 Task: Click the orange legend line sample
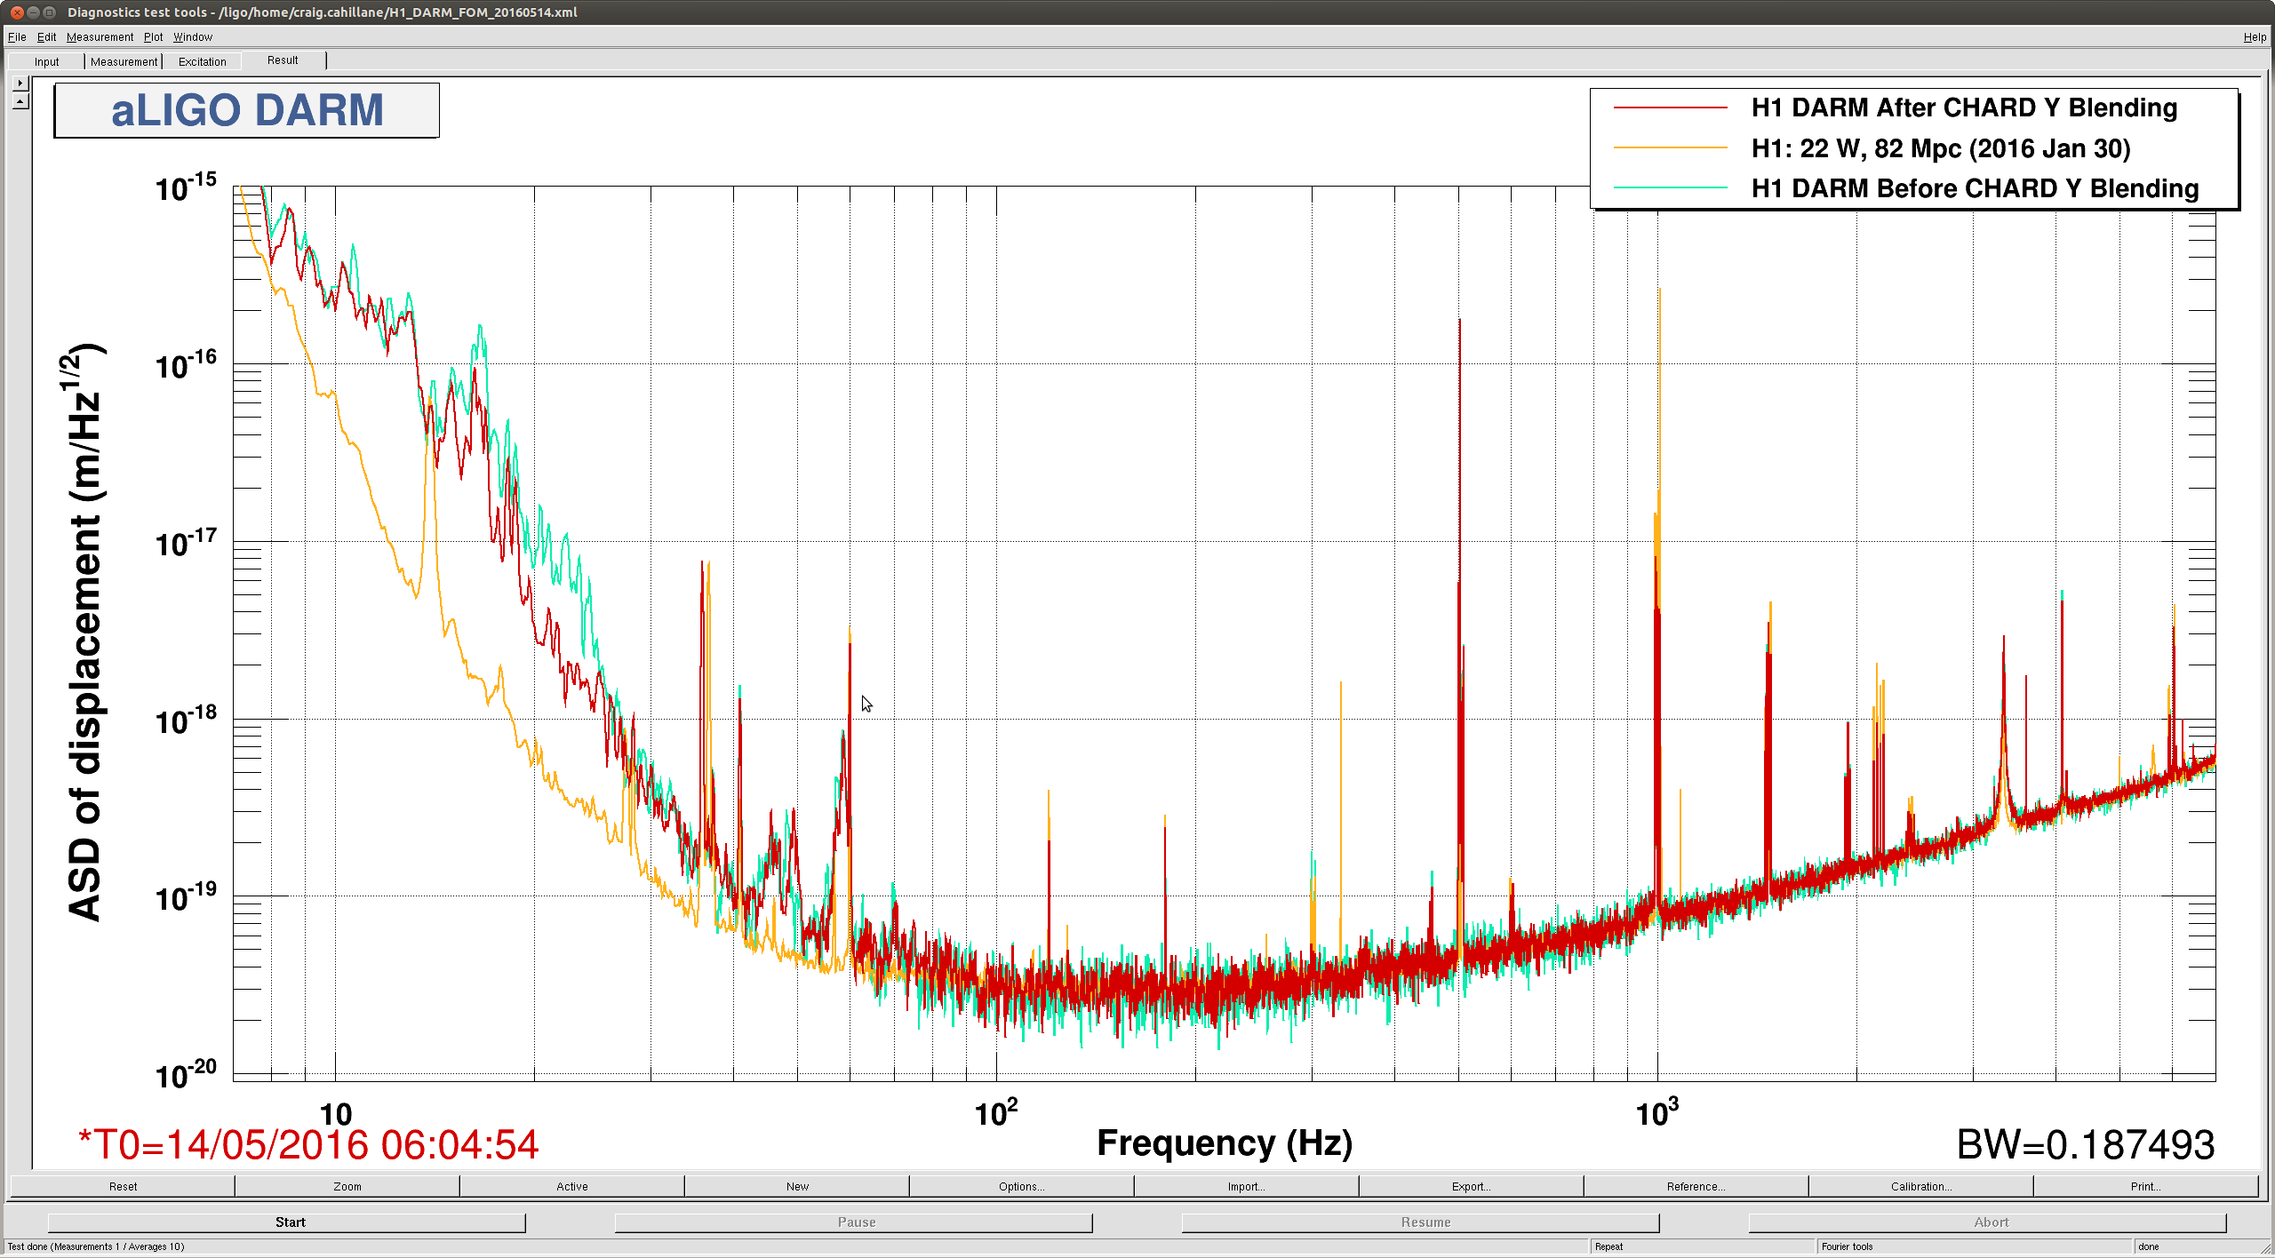coord(1671,147)
